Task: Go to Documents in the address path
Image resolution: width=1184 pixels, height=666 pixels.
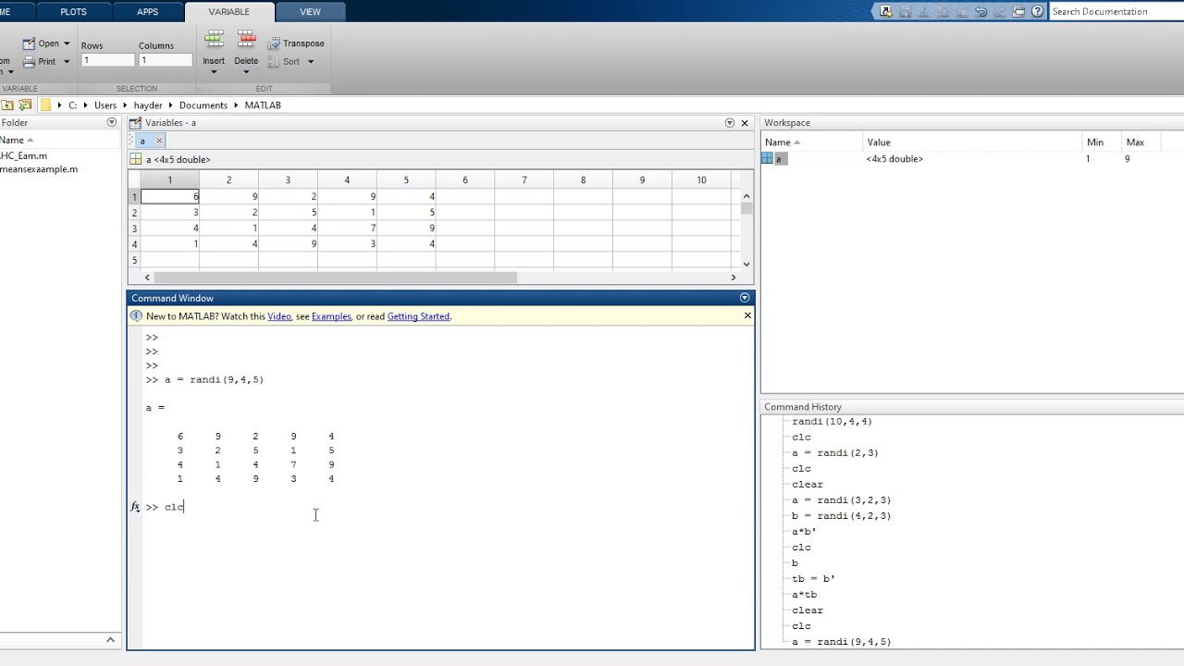Action: tap(203, 105)
